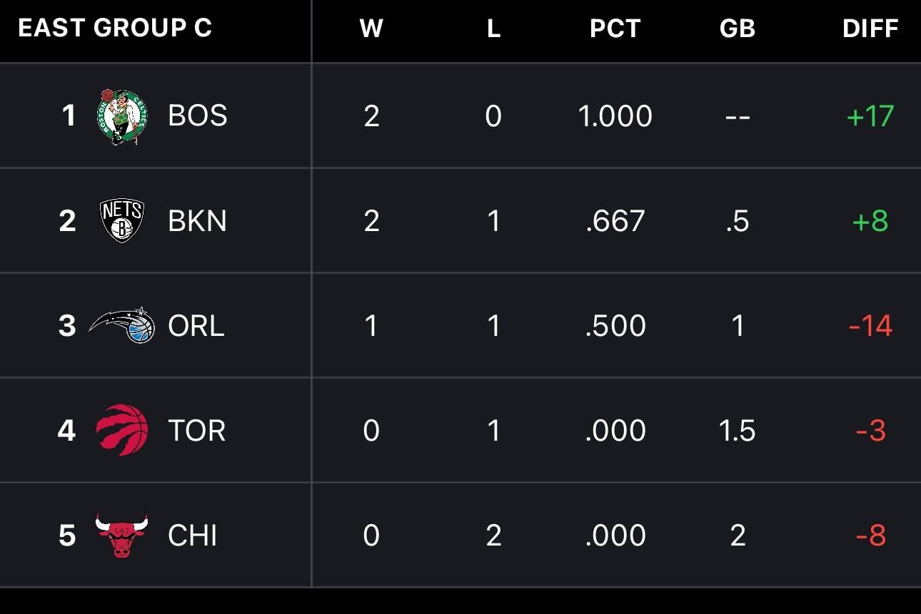Click the Toronto Raptors logo
Image resolution: width=921 pixels, height=614 pixels.
122,430
